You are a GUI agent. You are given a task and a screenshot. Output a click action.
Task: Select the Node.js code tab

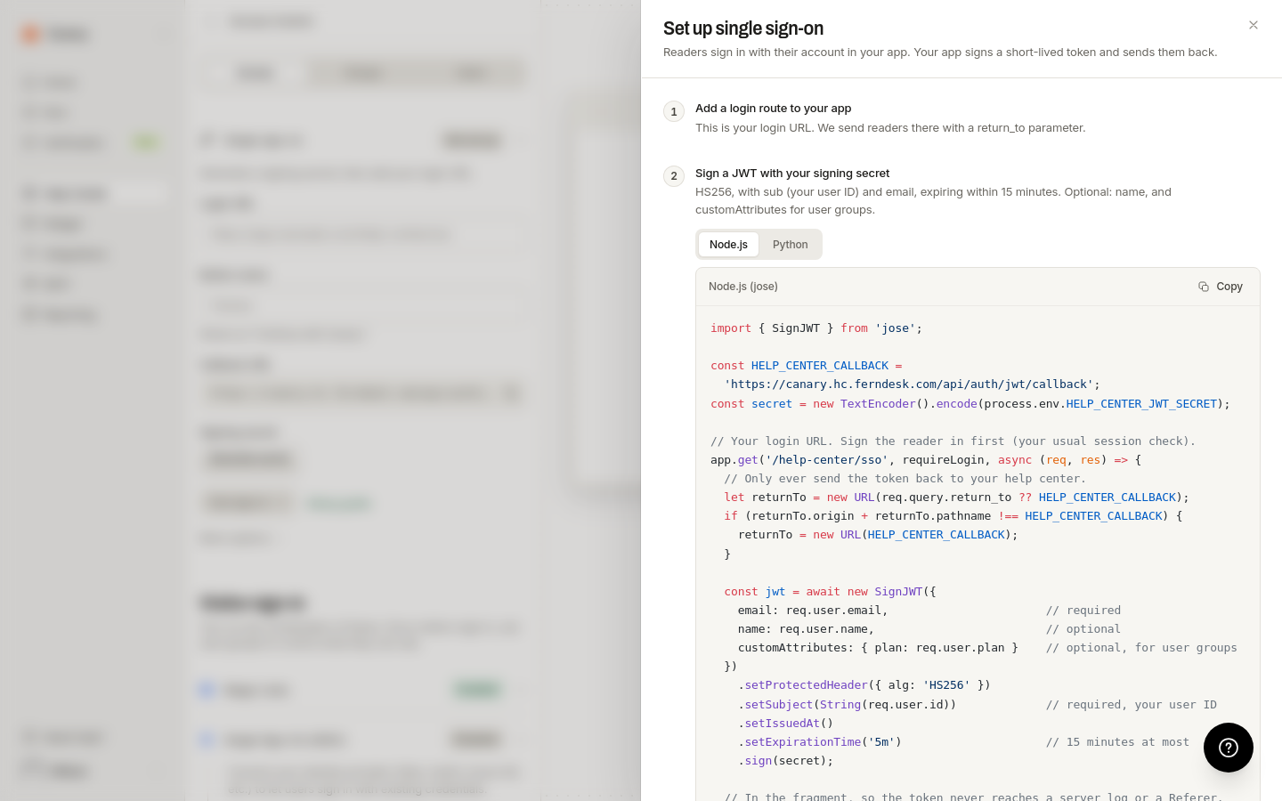coord(728,245)
